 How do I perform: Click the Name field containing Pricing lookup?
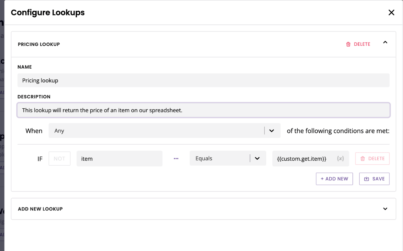pyautogui.click(x=203, y=80)
